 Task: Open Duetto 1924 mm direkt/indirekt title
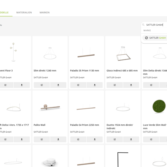tap(120, 127)
